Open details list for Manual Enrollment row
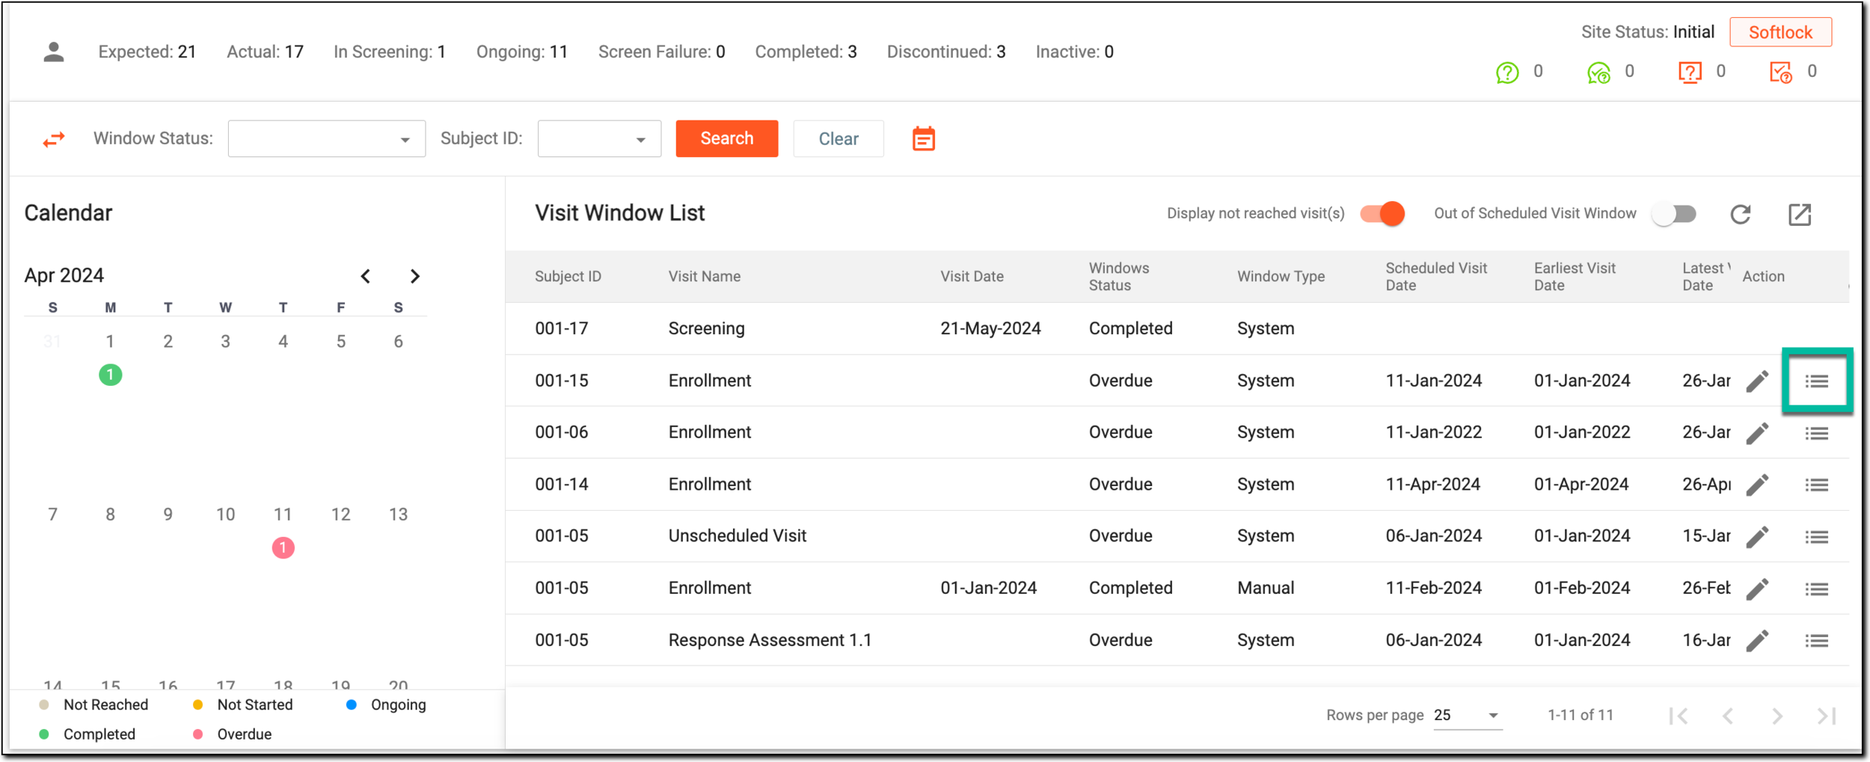 point(1816,589)
